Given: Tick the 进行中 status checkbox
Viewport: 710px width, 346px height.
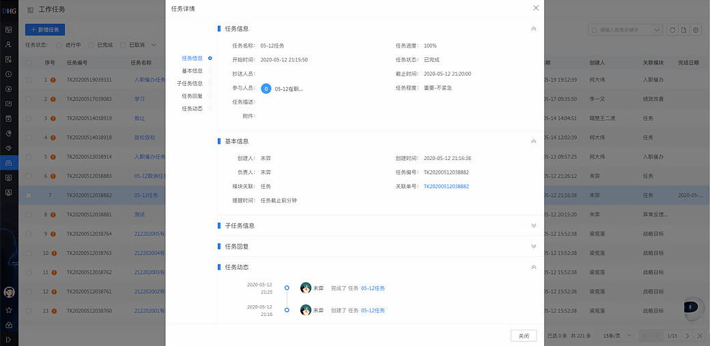Looking at the screenshot, I should pyautogui.click(x=59, y=45).
